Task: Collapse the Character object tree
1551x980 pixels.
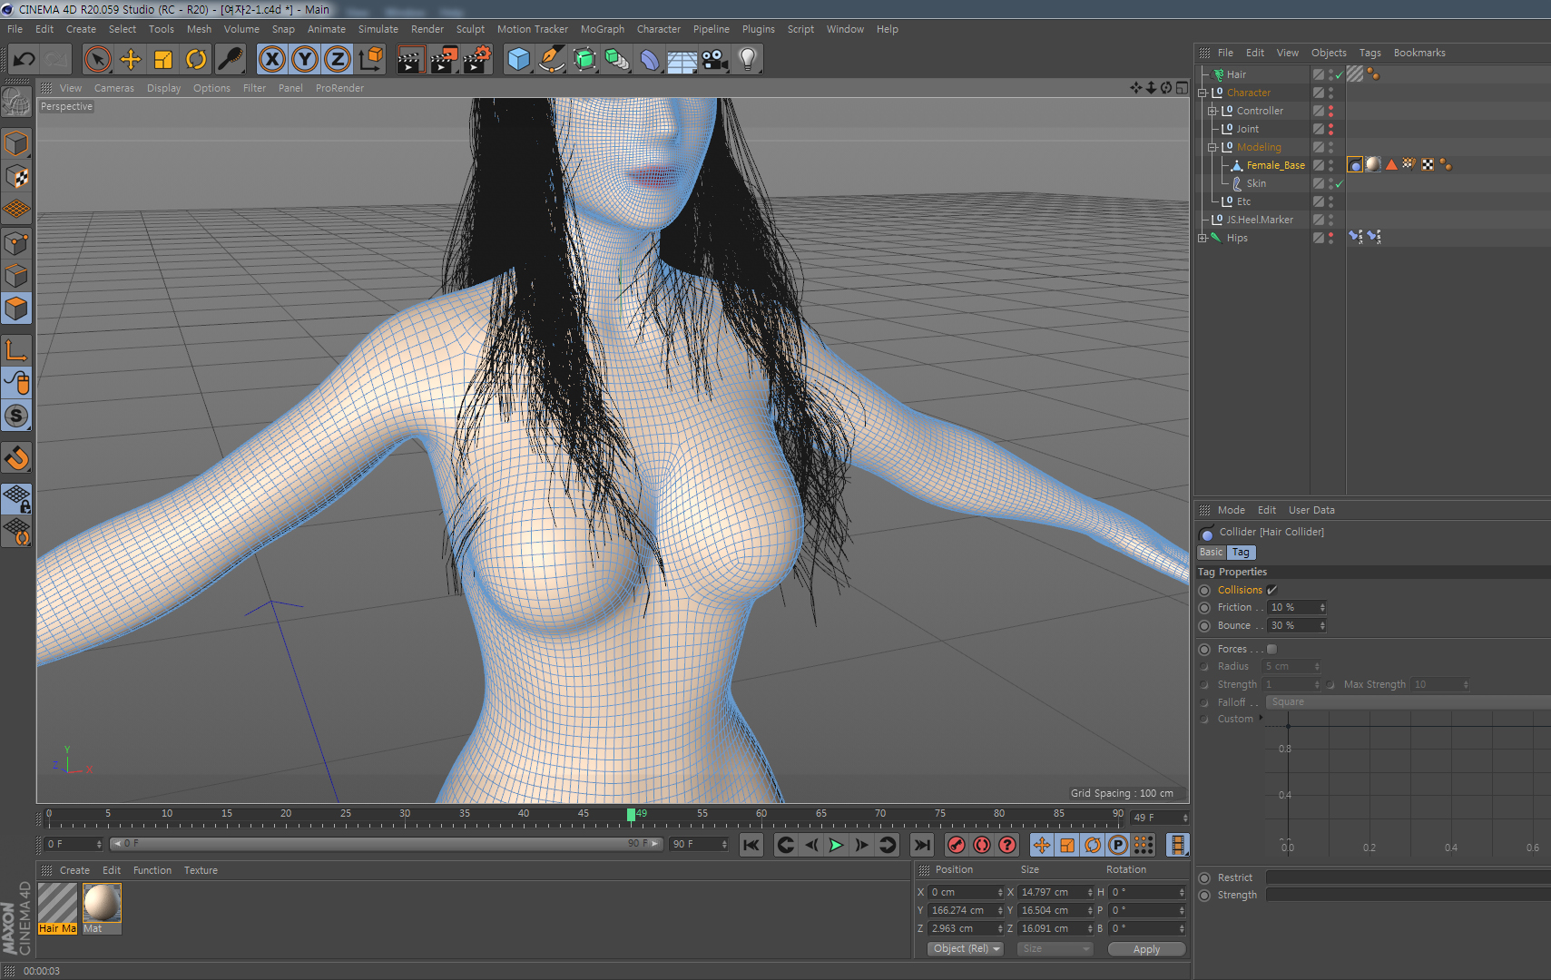Action: 1203,93
